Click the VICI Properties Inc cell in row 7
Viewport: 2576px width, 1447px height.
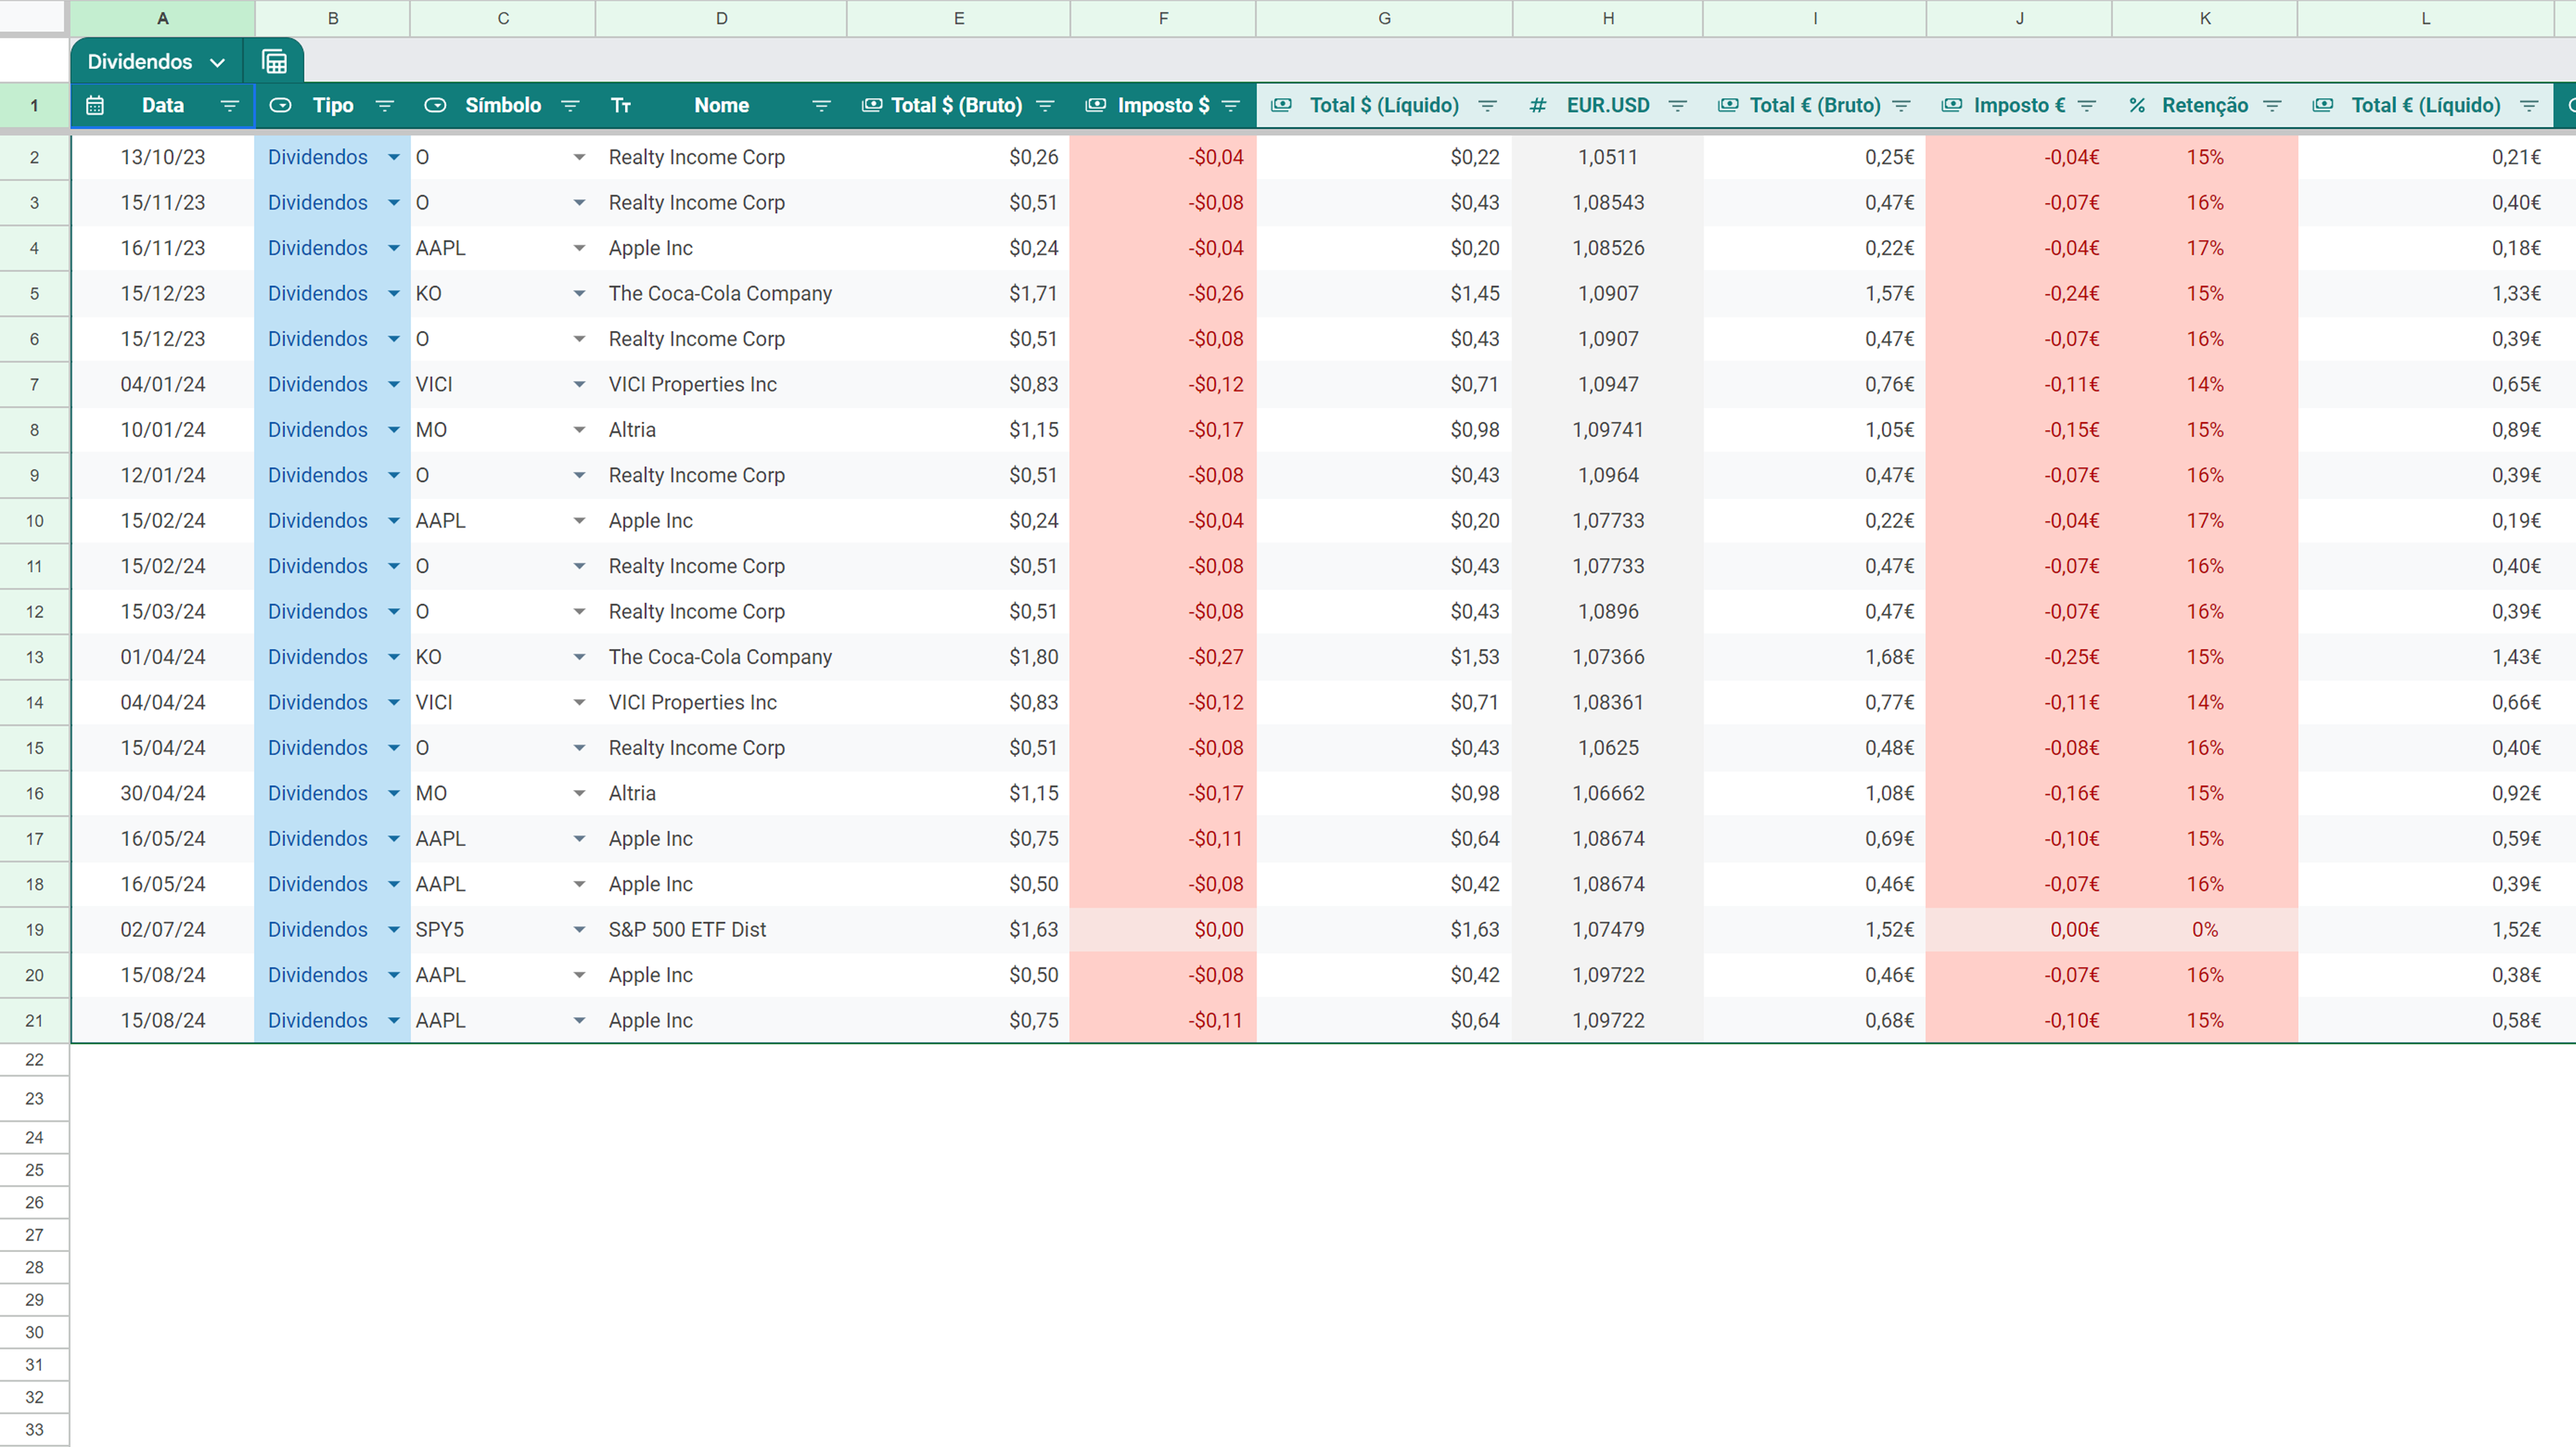click(692, 385)
